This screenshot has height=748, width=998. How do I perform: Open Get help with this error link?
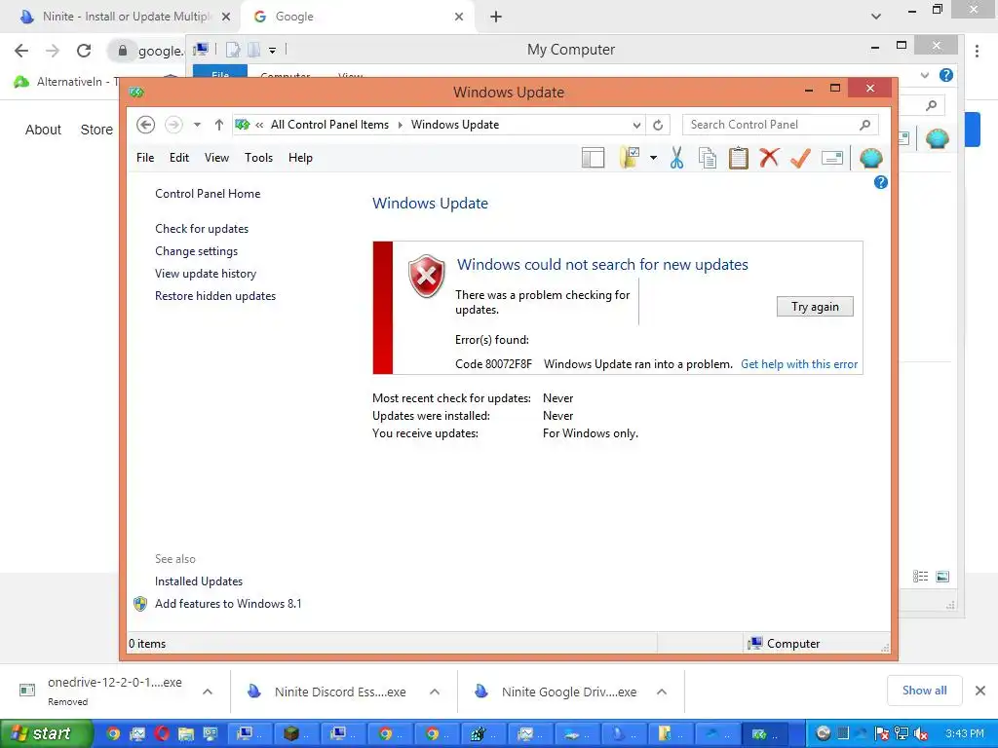[x=799, y=364]
